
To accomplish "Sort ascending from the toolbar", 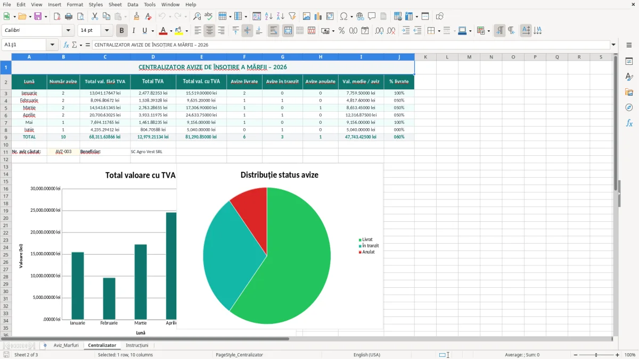I will 269,16.
